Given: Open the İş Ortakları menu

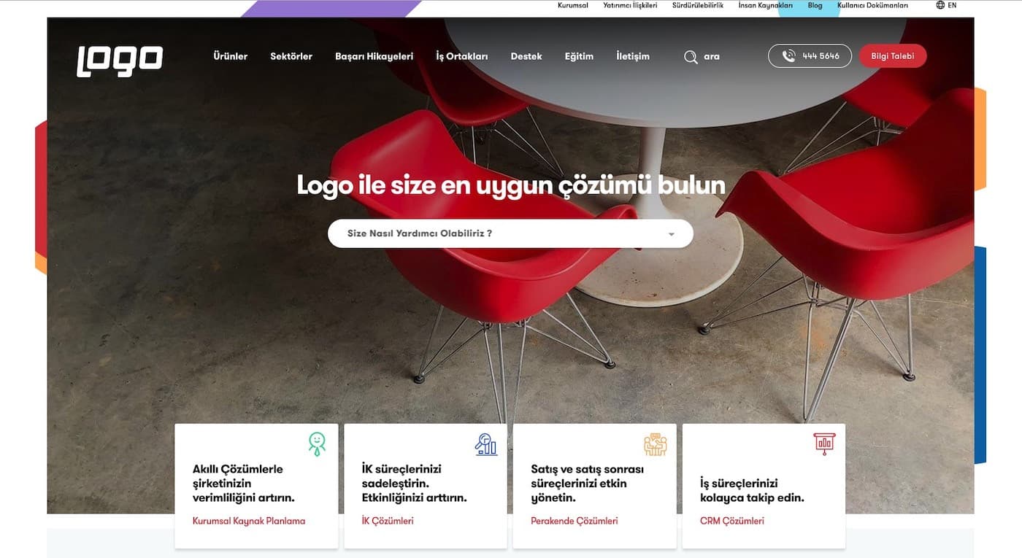Looking at the screenshot, I should (462, 56).
